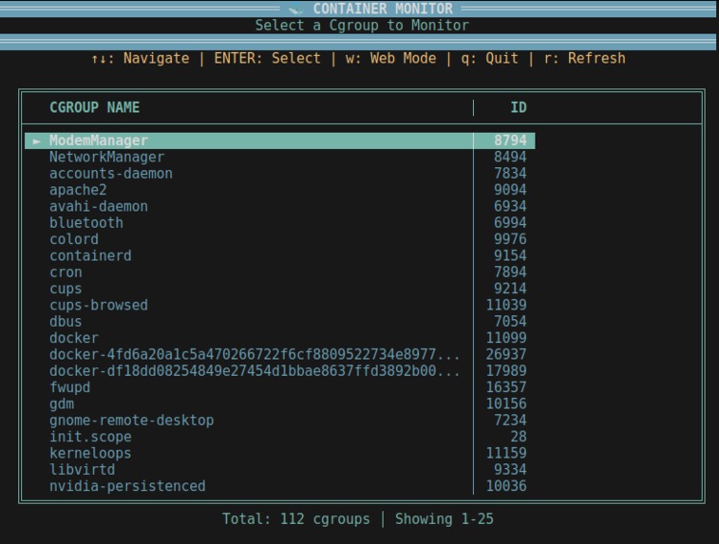The width and height of the screenshot is (719, 544).
Task: Select the init.scope cgroup
Action: (90, 438)
